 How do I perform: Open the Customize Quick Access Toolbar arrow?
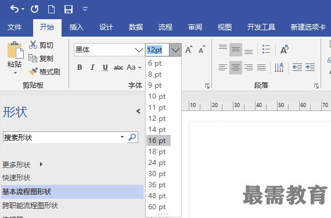85,9
